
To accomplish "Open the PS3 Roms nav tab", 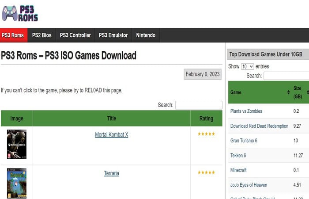I will 14,35.
